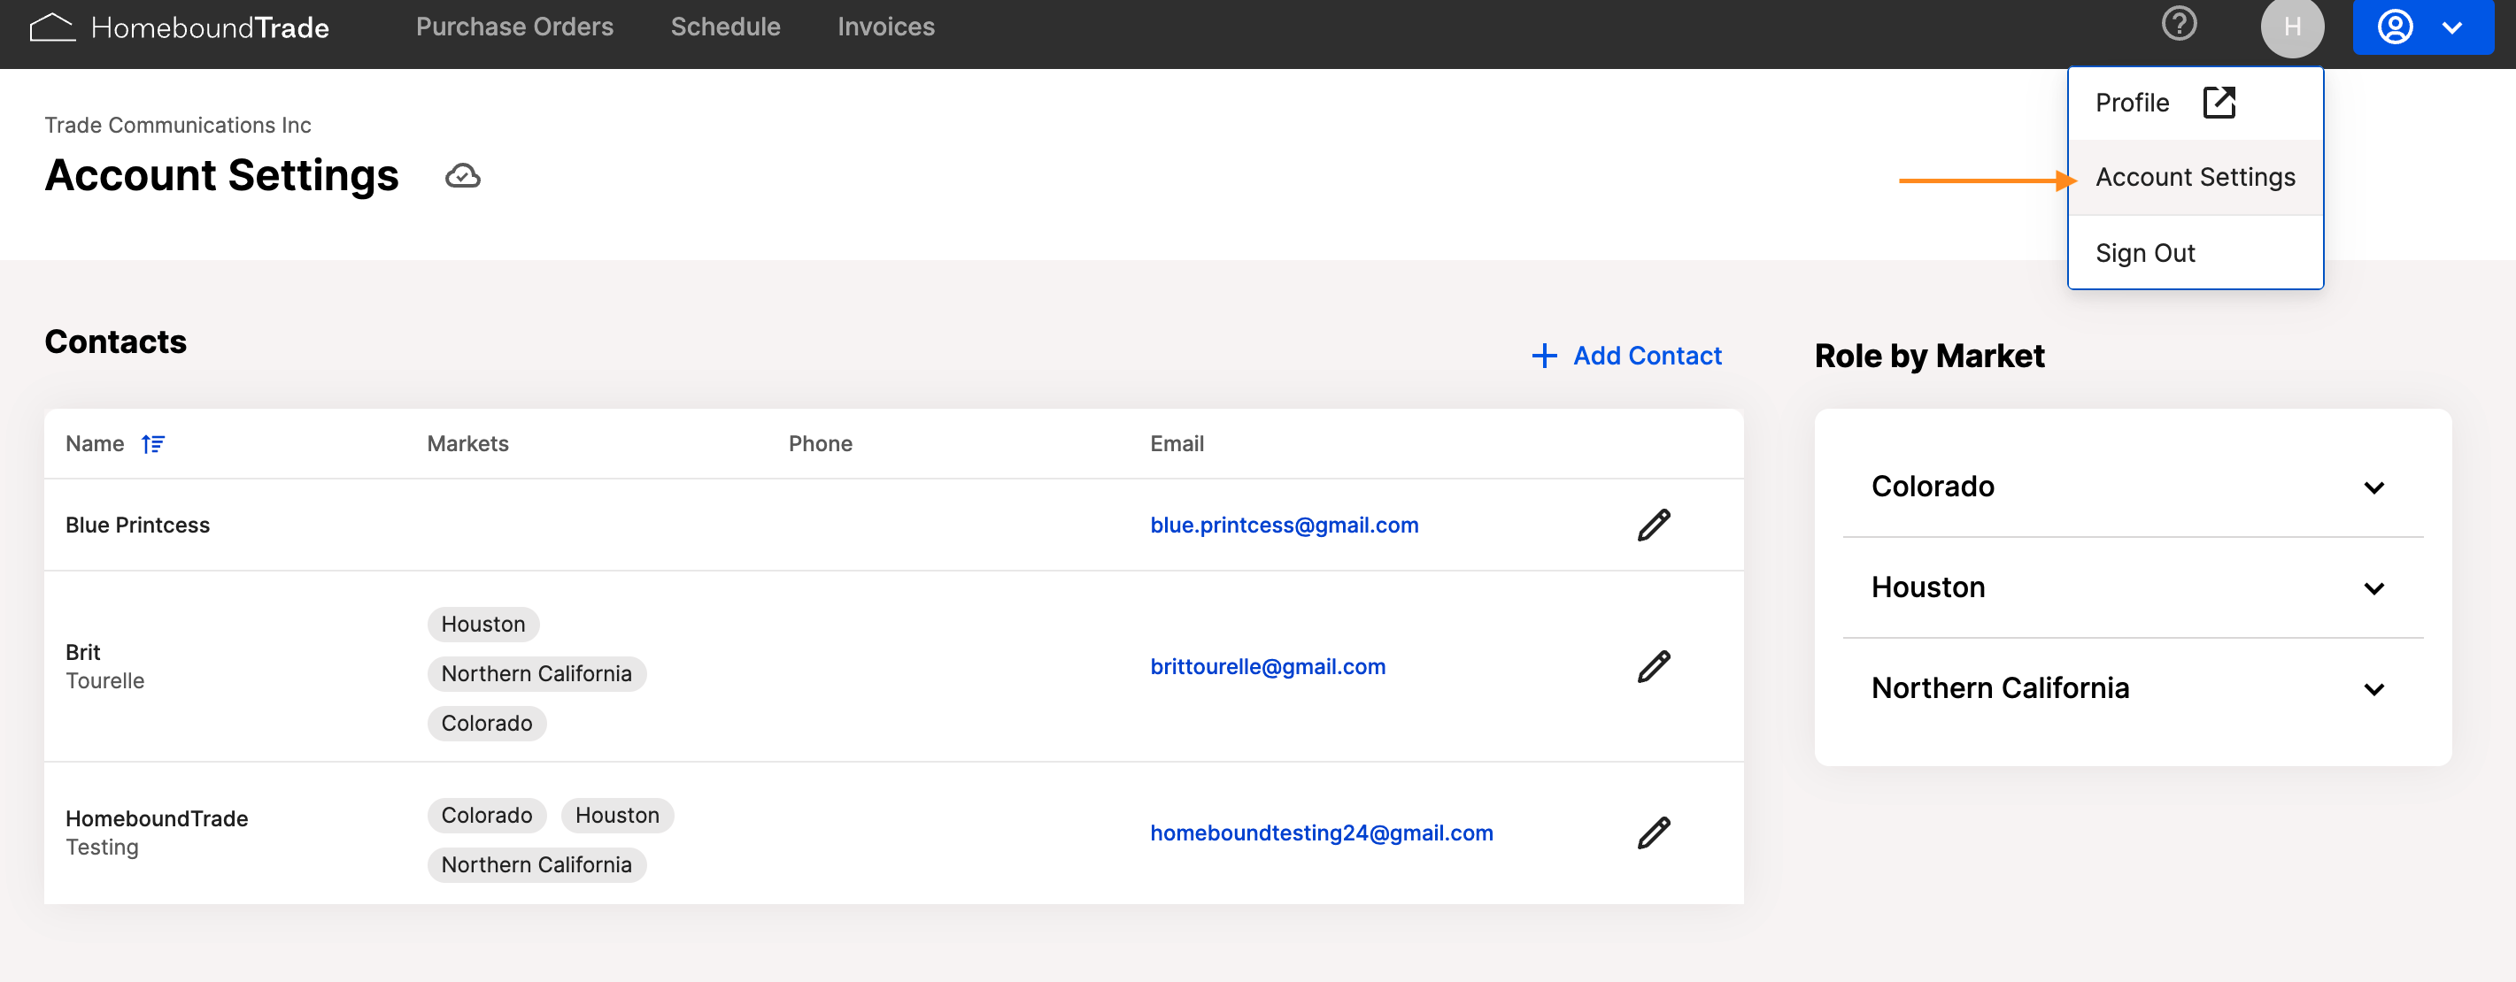The image size is (2516, 982).
Task: Select HomeboundTrade Testing contact name
Action: [x=157, y=832]
